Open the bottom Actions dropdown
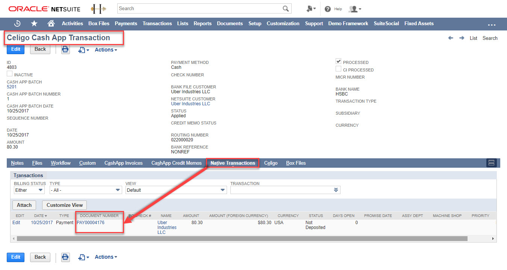The image size is (507, 270). coord(106,257)
